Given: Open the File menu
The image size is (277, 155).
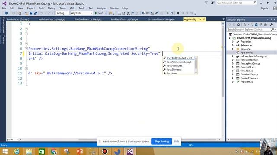Looking at the screenshot, I should click(4, 8).
